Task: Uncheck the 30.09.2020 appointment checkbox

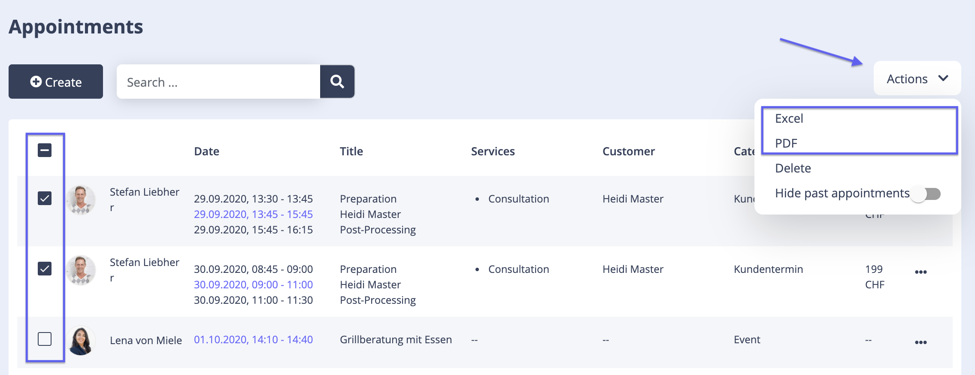Action: [45, 269]
